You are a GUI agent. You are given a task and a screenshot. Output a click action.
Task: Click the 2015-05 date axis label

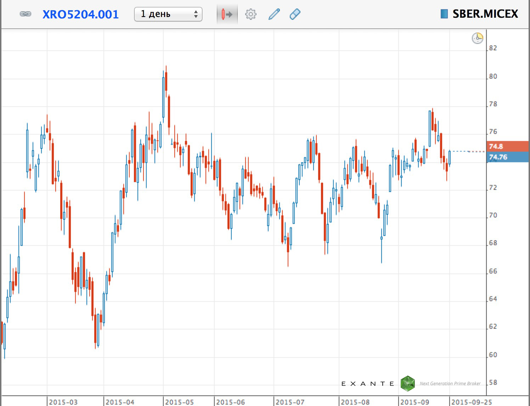(179, 402)
